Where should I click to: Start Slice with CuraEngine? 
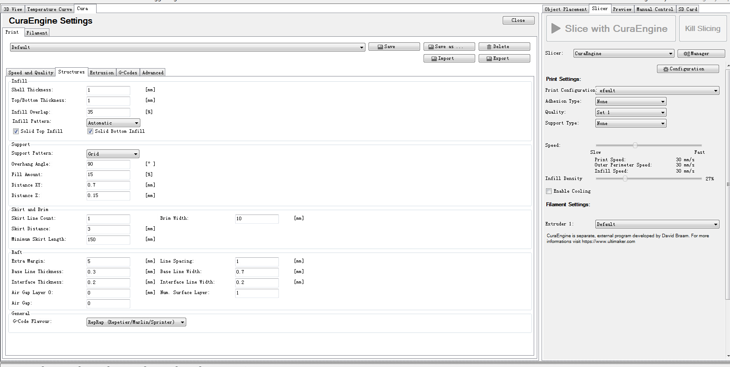(x=611, y=29)
